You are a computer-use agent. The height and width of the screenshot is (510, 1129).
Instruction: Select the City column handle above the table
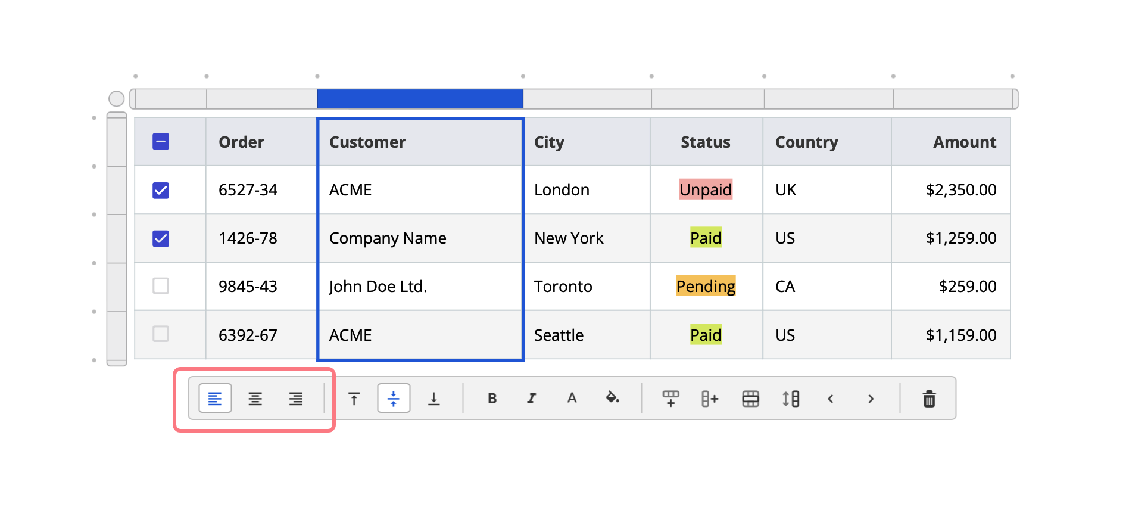pyautogui.click(x=588, y=99)
